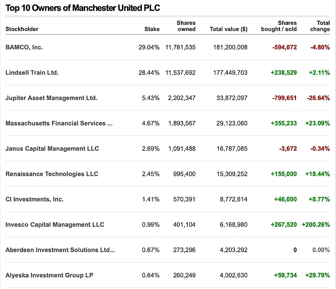Click the Stockholder column header
Viewport: 336px width, 289px height.
22,29
